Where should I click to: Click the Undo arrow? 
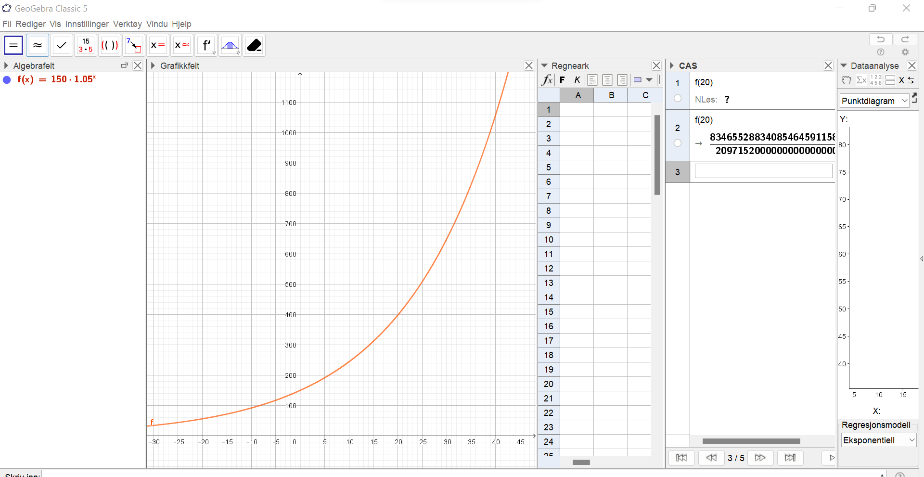click(x=881, y=39)
